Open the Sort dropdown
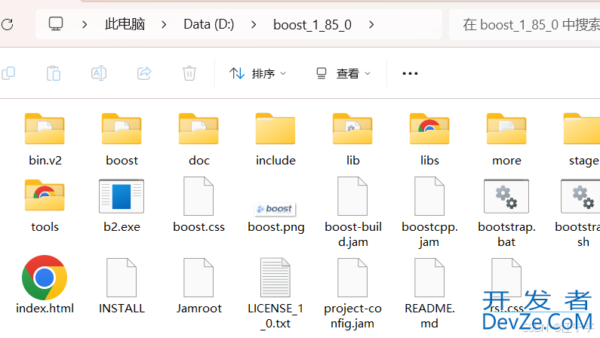 (x=257, y=73)
